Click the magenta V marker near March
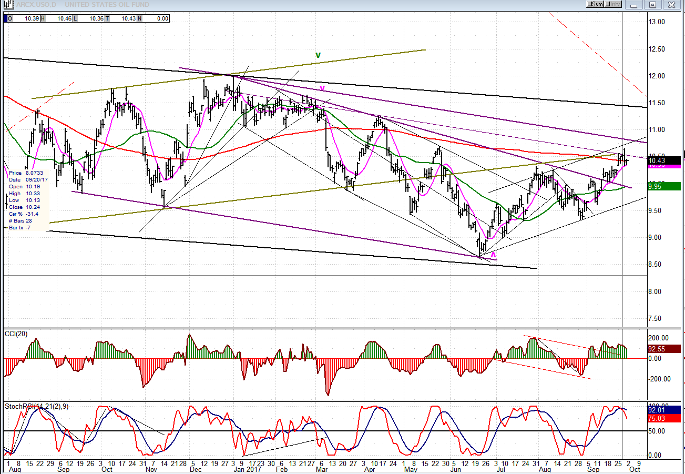The image size is (685, 474). (322, 88)
